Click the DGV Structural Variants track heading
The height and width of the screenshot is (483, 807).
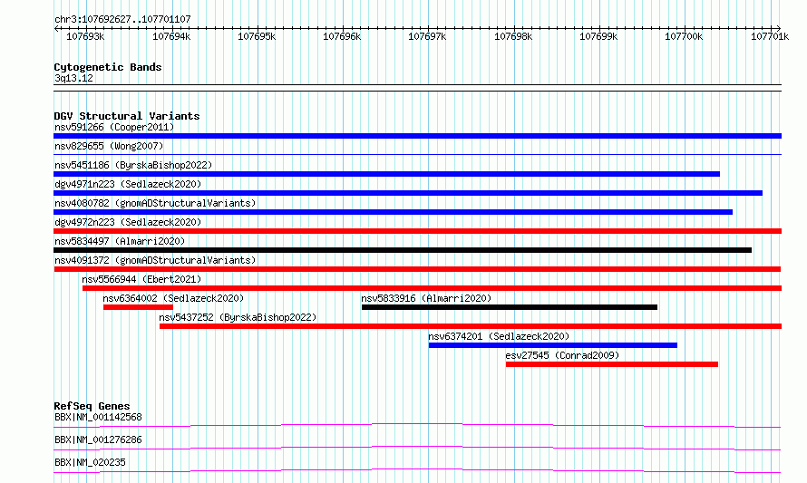point(127,116)
